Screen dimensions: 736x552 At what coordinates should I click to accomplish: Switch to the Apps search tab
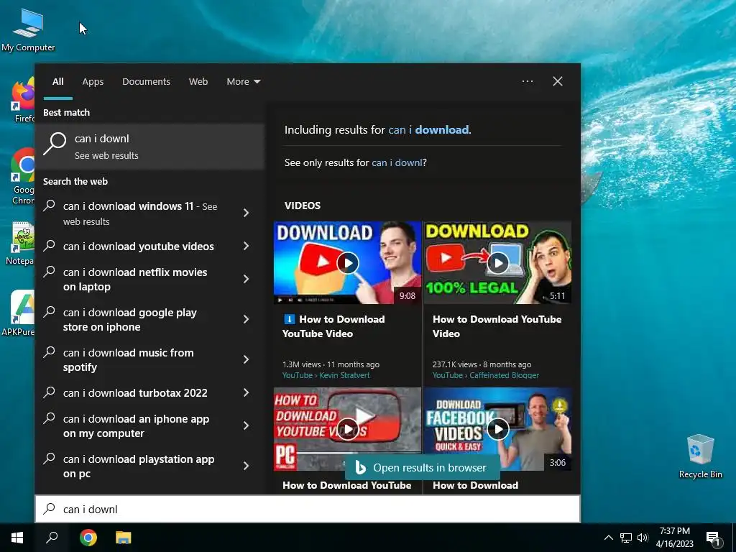click(x=93, y=82)
